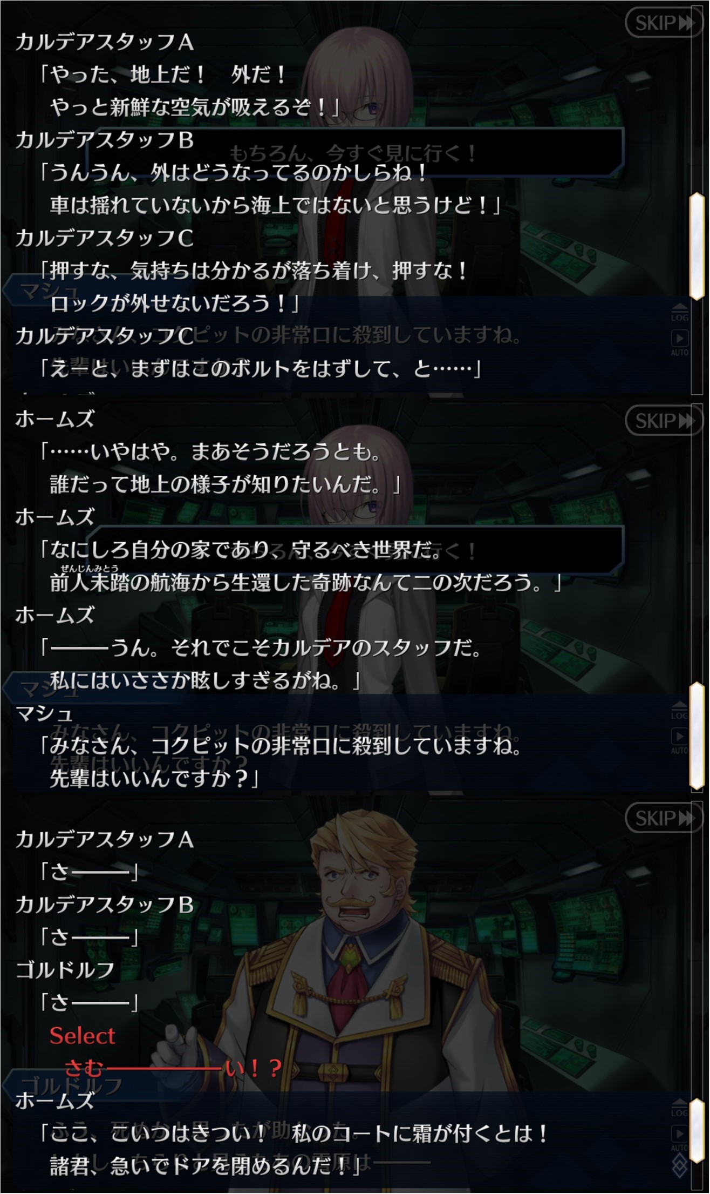Click the scrollbar handle in the ホームズ panel
This screenshot has height=1194, width=710.
tap(697, 736)
